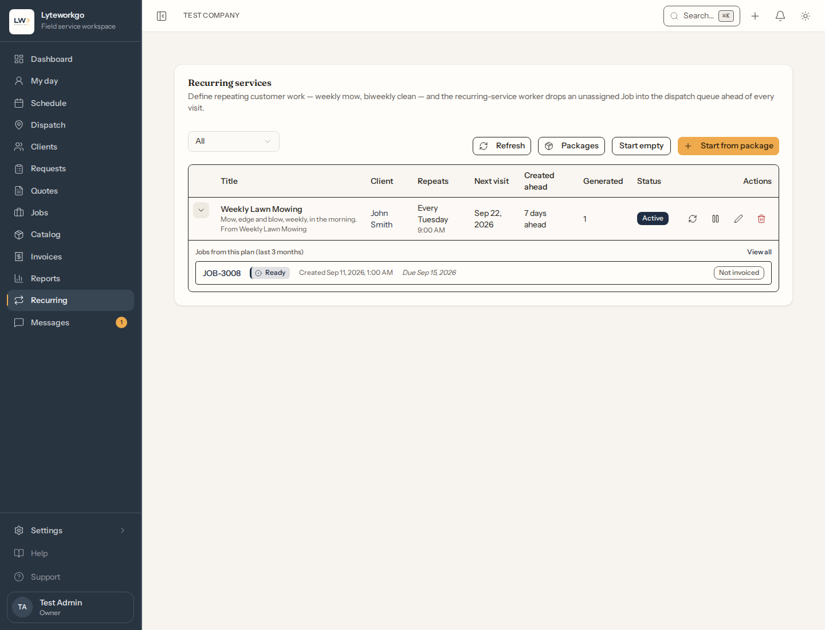Open Jobs in sidebar

pyautogui.click(x=70, y=212)
